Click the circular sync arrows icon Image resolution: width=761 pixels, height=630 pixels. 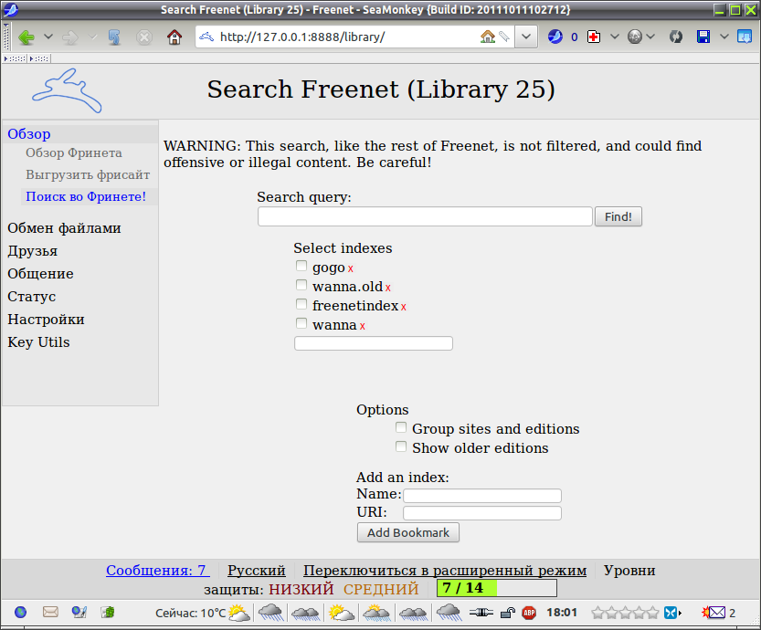[x=676, y=37]
